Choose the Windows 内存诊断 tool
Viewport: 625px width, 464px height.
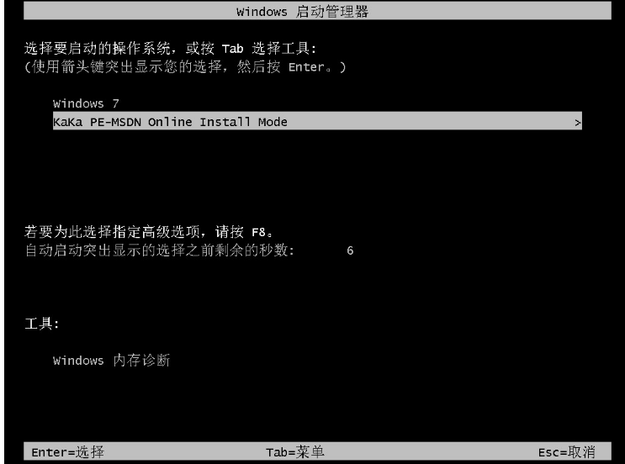(111, 361)
